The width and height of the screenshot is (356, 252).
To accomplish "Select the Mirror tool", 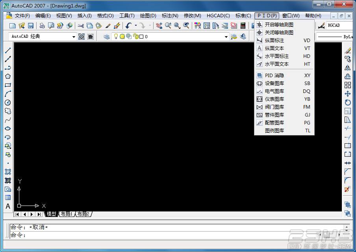I will pyautogui.click(x=348, y=68).
